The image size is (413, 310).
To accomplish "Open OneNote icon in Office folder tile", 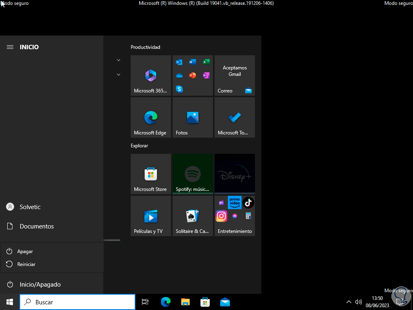I will pos(206,75).
